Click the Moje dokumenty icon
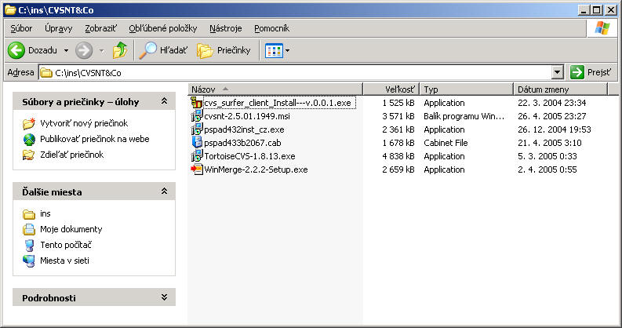This screenshot has height=328, width=622. pos(29,229)
